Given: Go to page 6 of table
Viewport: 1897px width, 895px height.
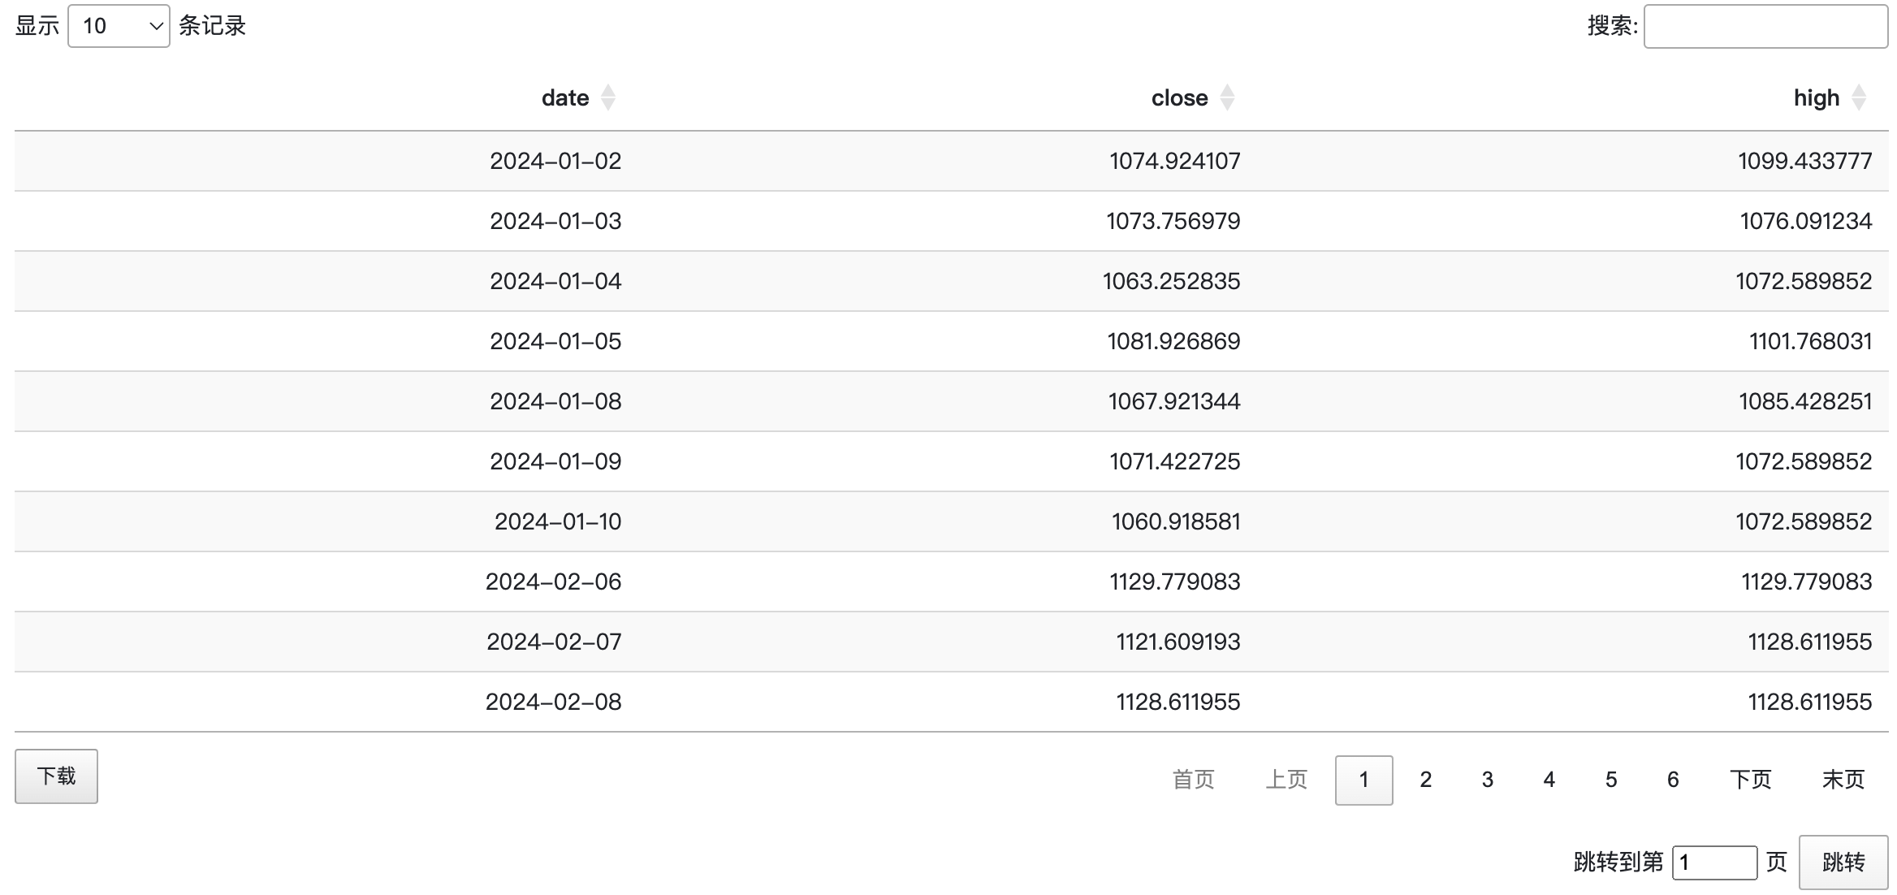Looking at the screenshot, I should [1673, 780].
